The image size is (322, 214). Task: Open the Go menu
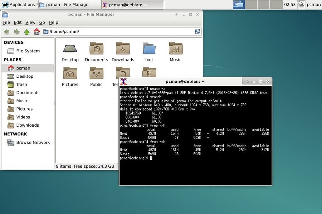(42, 22)
